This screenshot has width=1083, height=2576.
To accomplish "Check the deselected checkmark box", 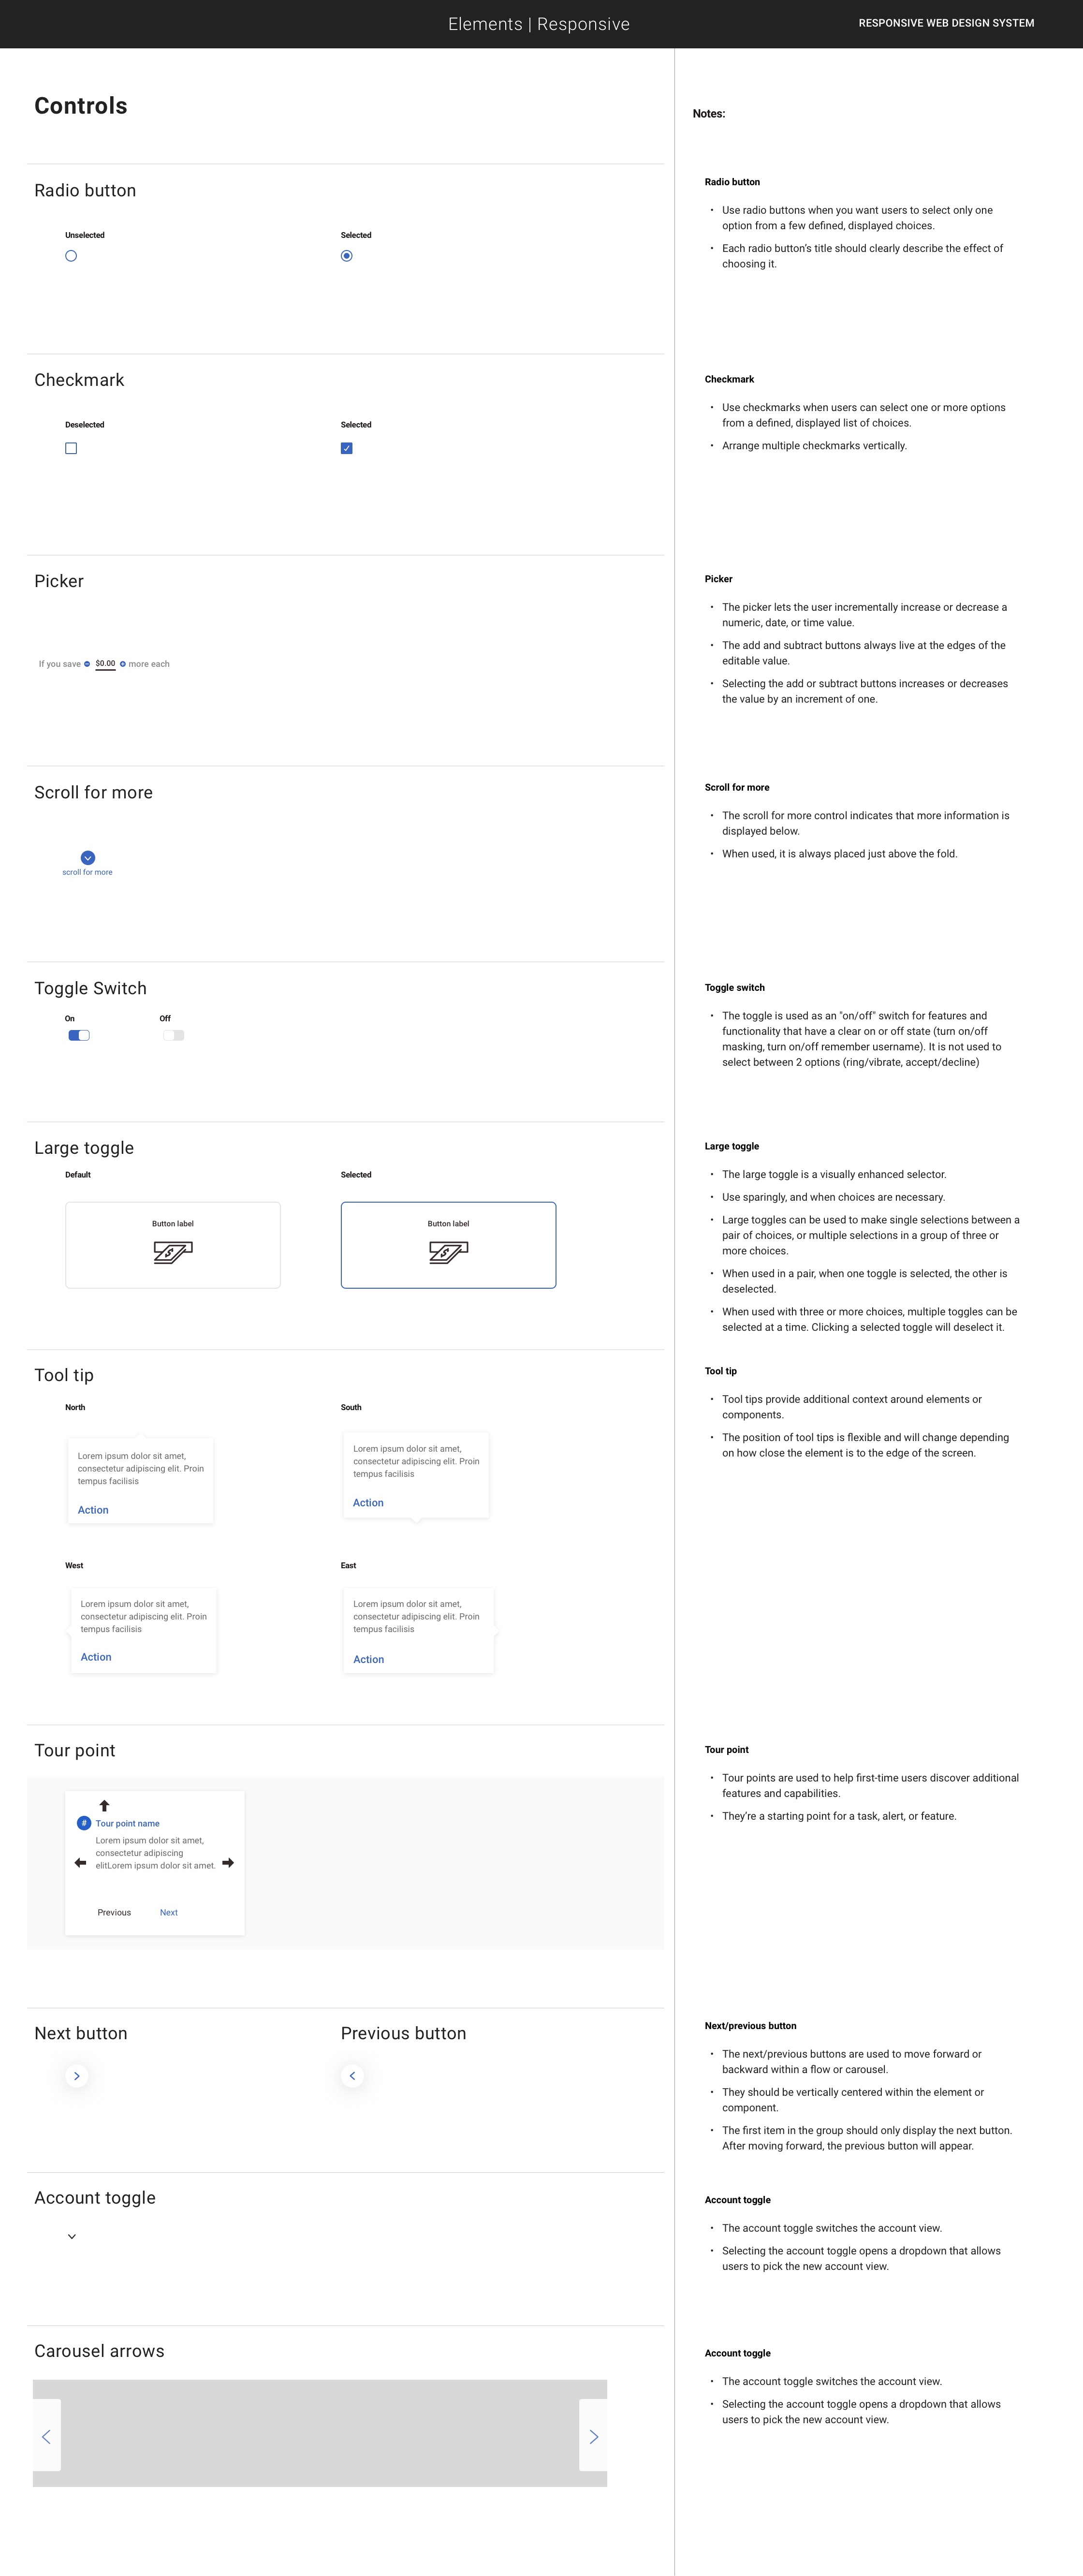I will pyautogui.click(x=71, y=448).
